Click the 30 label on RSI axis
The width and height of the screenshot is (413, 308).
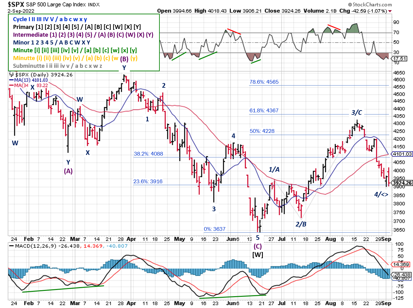(396, 52)
